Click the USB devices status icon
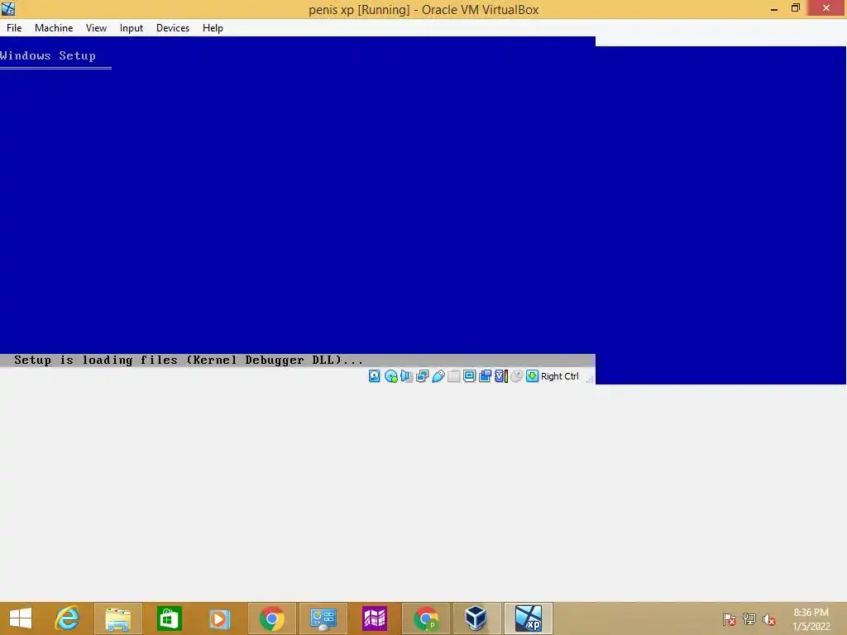The image size is (847, 635). pos(438,376)
